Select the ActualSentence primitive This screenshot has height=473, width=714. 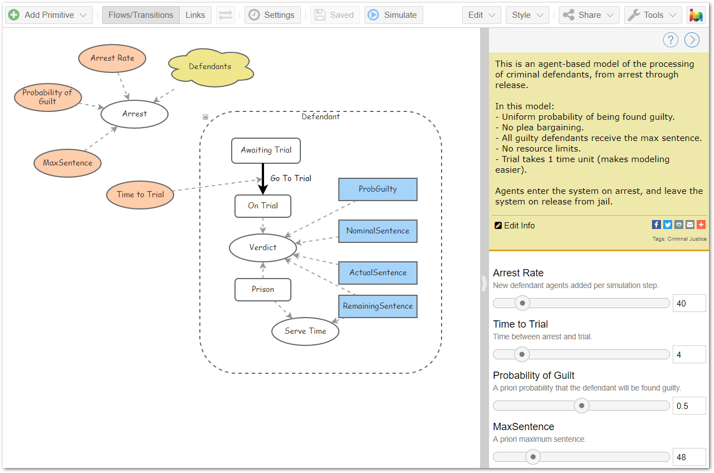[378, 272]
